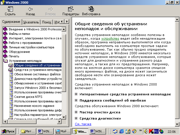Open the Пуск start button
180x135 pixels.
pos(8,131)
